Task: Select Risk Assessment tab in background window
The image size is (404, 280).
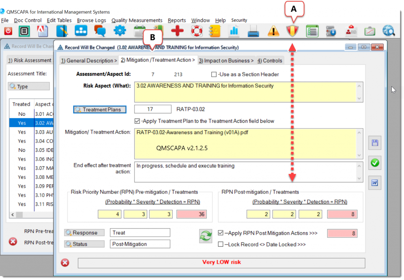Action: 30,60
